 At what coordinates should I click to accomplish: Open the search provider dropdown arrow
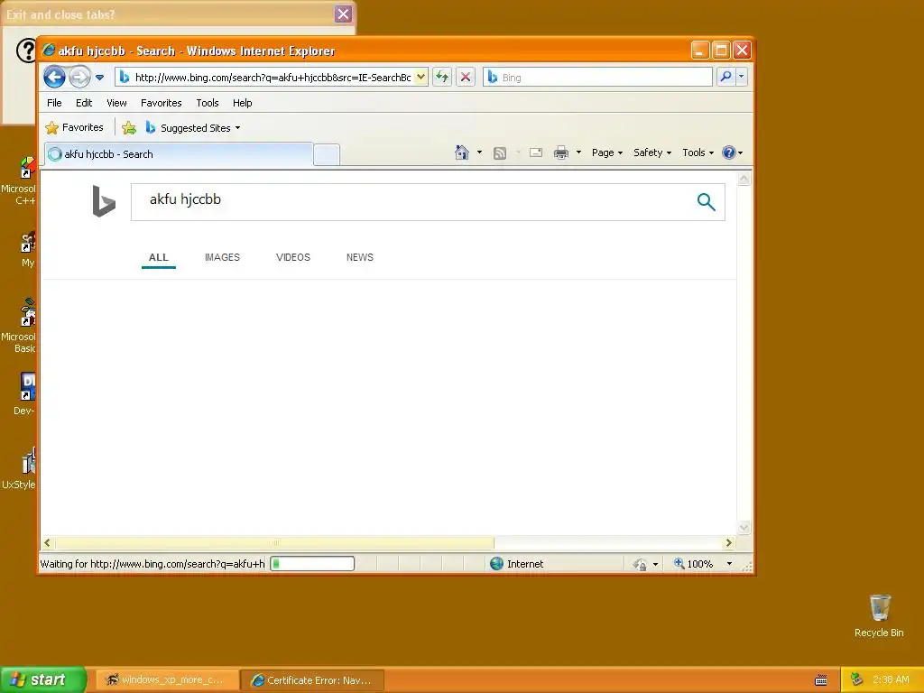(742, 77)
